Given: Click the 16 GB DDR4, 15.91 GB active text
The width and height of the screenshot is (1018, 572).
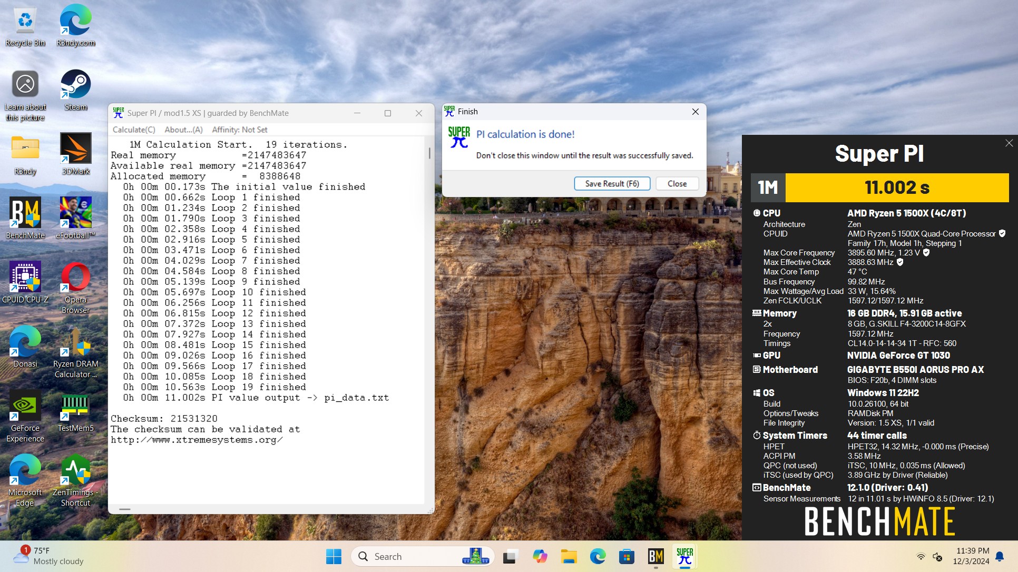Looking at the screenshot, I should (x=904, y=313).
